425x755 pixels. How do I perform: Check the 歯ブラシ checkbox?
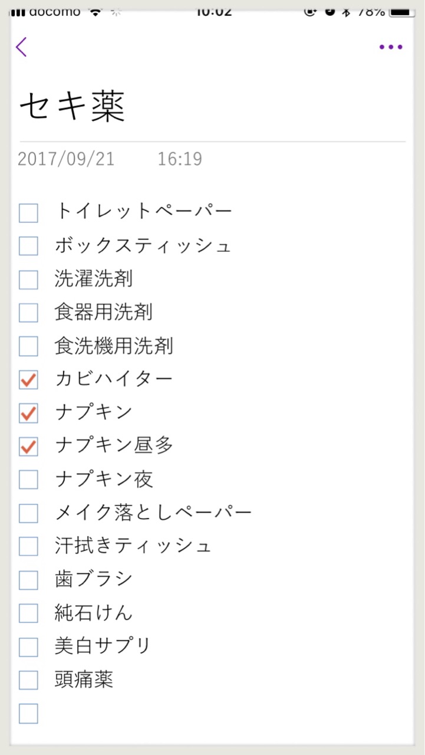(28, 580)
